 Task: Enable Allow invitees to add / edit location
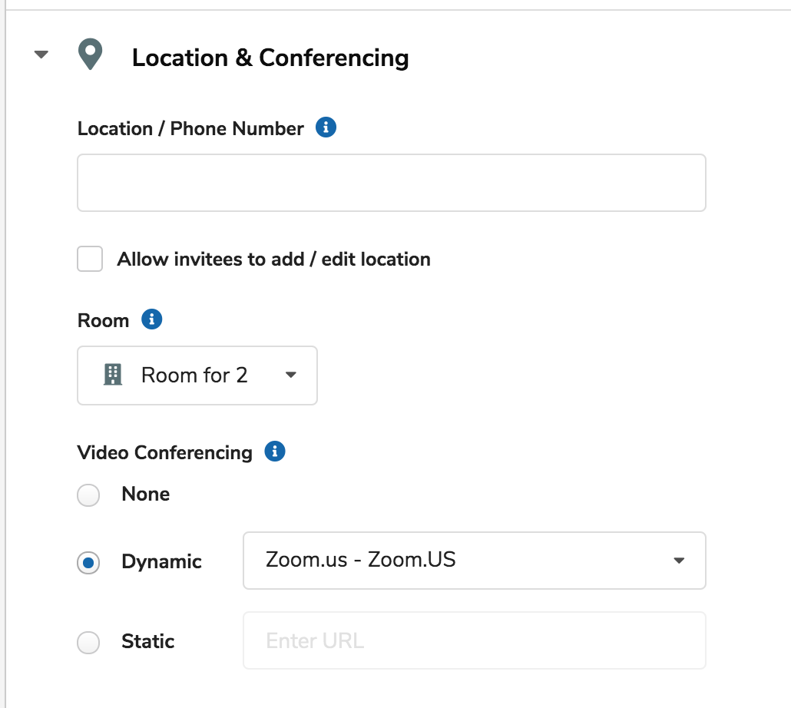90,259
